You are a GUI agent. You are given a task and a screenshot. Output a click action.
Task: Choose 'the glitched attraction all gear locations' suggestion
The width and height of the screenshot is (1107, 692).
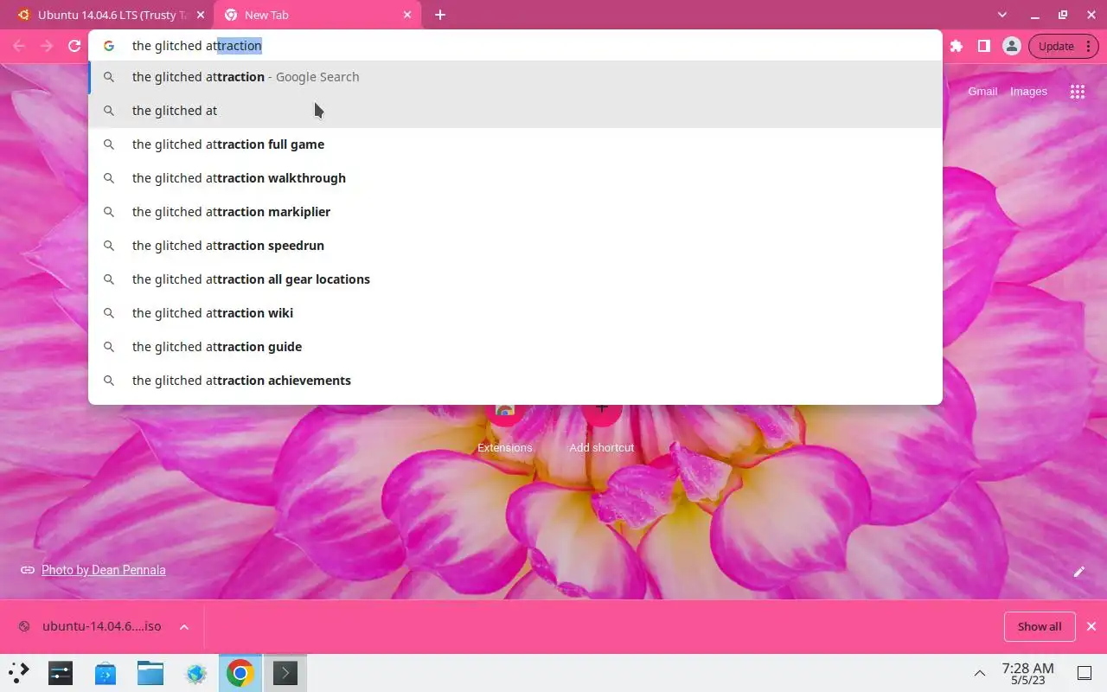coord(515,279)
